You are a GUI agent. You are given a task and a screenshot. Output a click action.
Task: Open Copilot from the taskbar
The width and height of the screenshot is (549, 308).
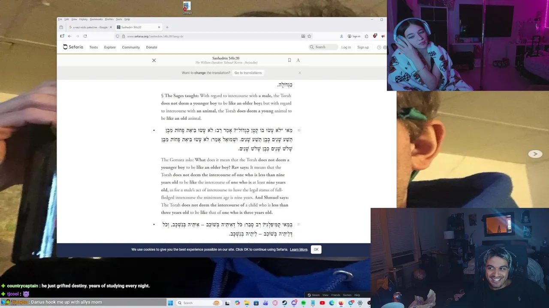coord(237,303)
